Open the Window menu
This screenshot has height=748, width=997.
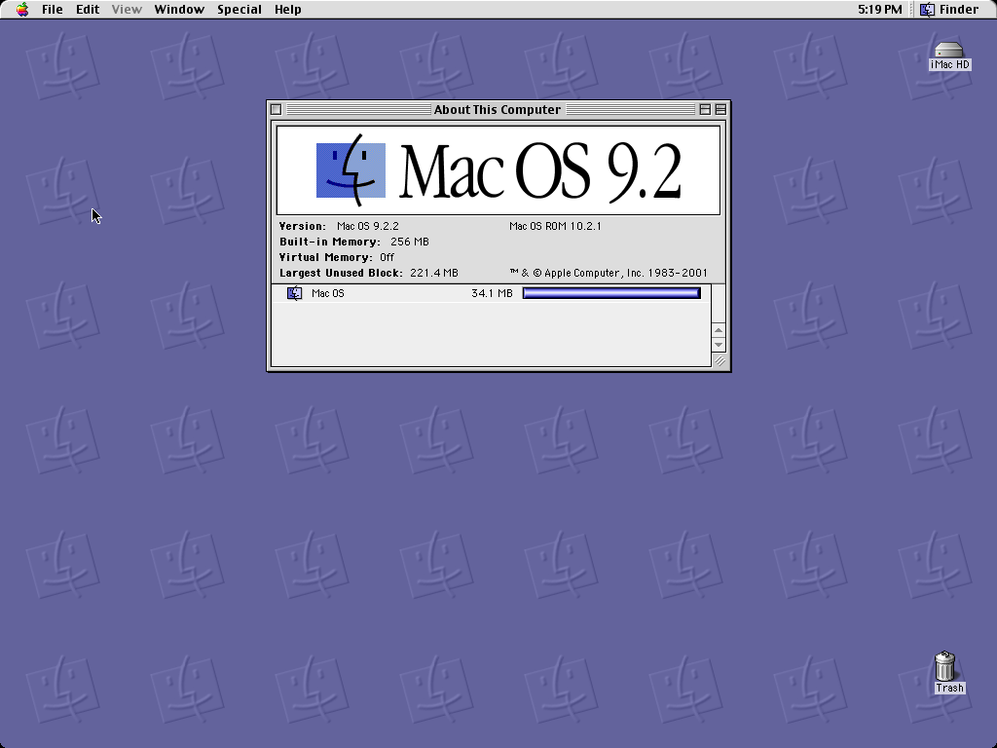[179, 10]
